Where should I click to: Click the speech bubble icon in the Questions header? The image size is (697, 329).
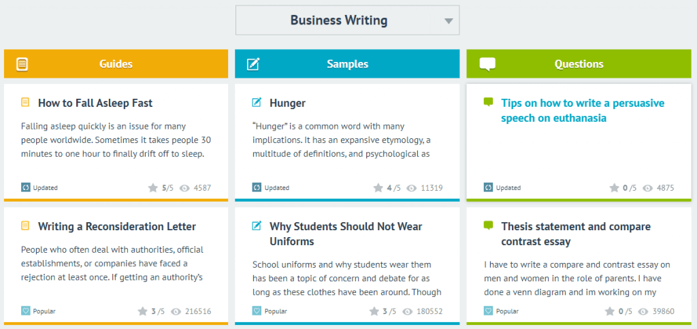pos(487,65)
